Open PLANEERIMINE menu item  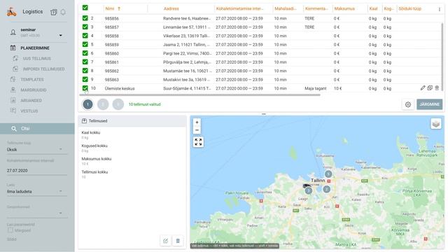tap(35, 48)
